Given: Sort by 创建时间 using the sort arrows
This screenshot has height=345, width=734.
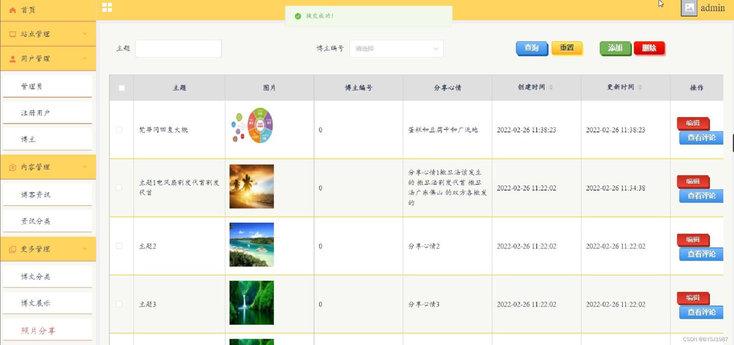Looking at the screenshot, I should click(x=551, y=87).
